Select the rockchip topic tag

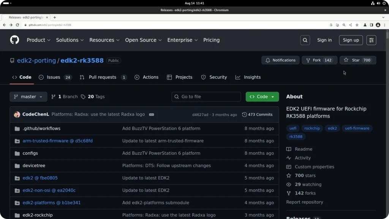(x=312, y=129)
